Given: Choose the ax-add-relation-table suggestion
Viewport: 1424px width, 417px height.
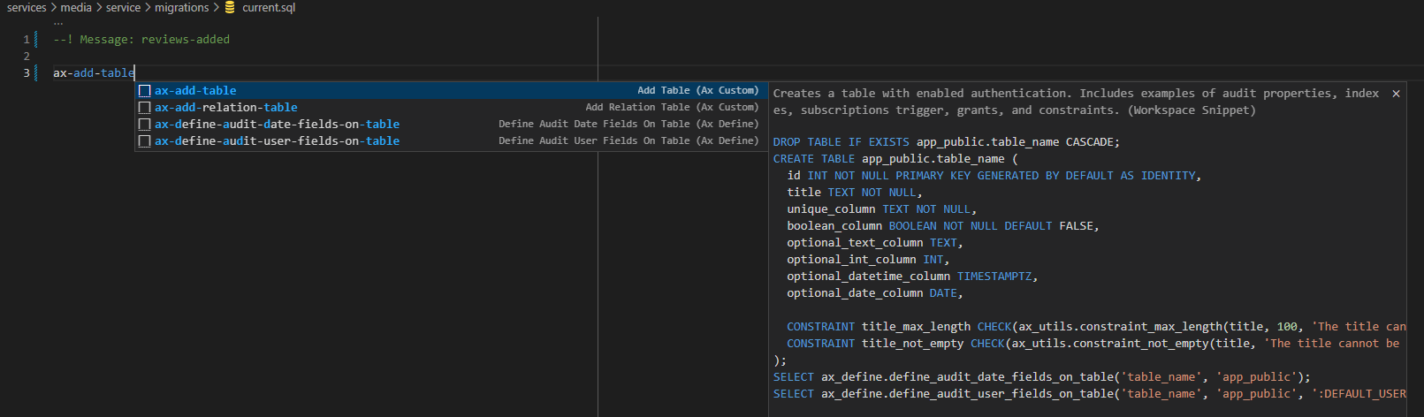Looking at the screenshot, I should [x=225, y=108].
